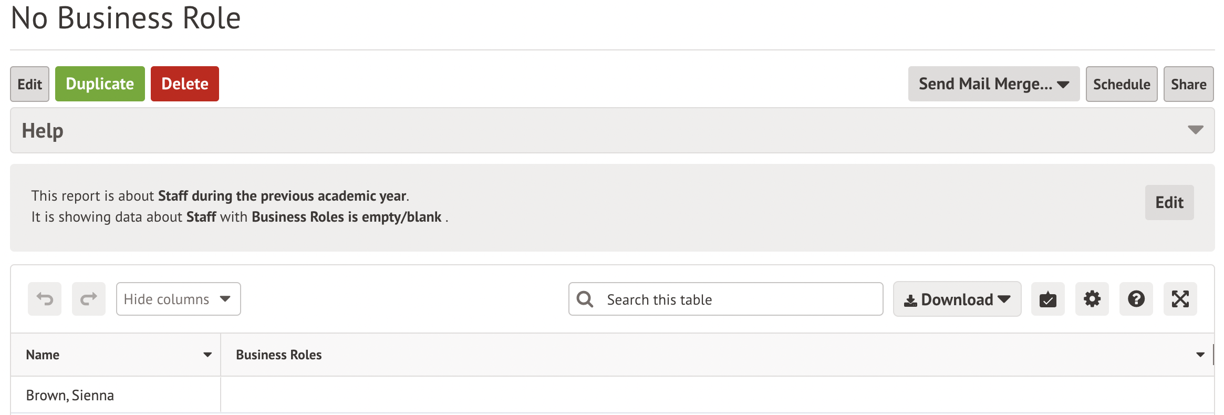The height and width of the screenshot is (415, 1224).
Task: Click the redo arrow icon
Action: [x=89, y=299]
